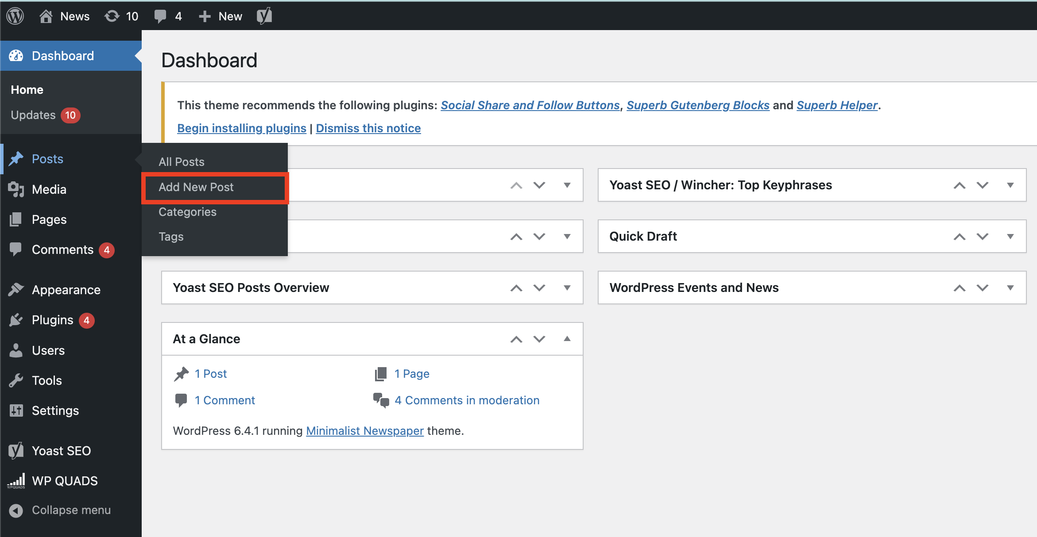Click the Plugins count badge 4

(x=87, y=320)
